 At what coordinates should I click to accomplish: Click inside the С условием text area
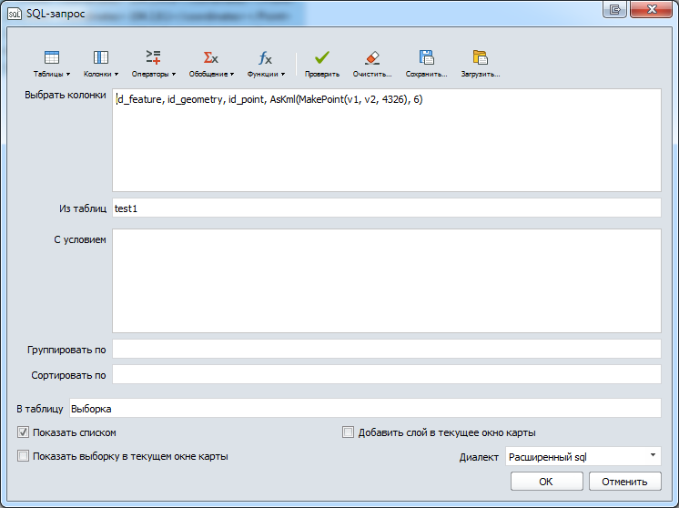pyautogui.click(x=386, y=280)
